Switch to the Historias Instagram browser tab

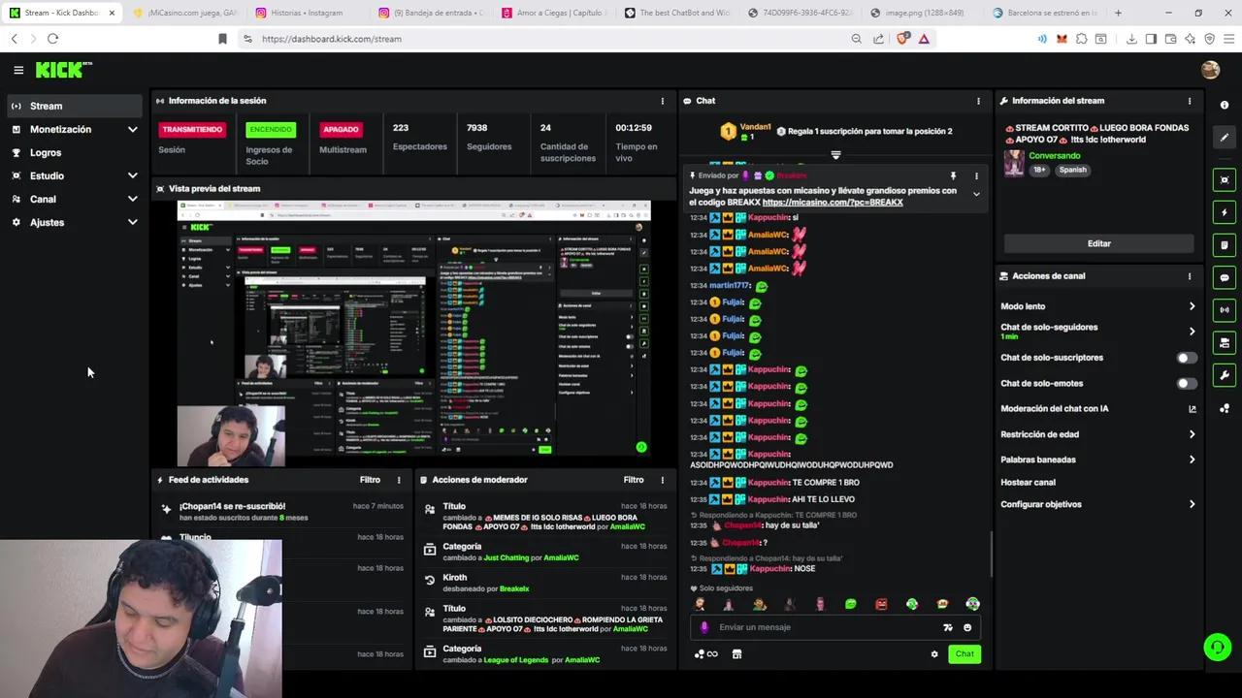coord(307,13)
